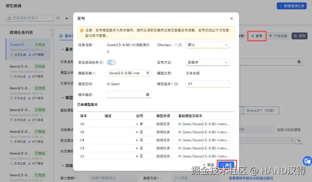Viewport: 312px width, 182px height.
Task: Select the V3 version row
Action: point(156,148)
